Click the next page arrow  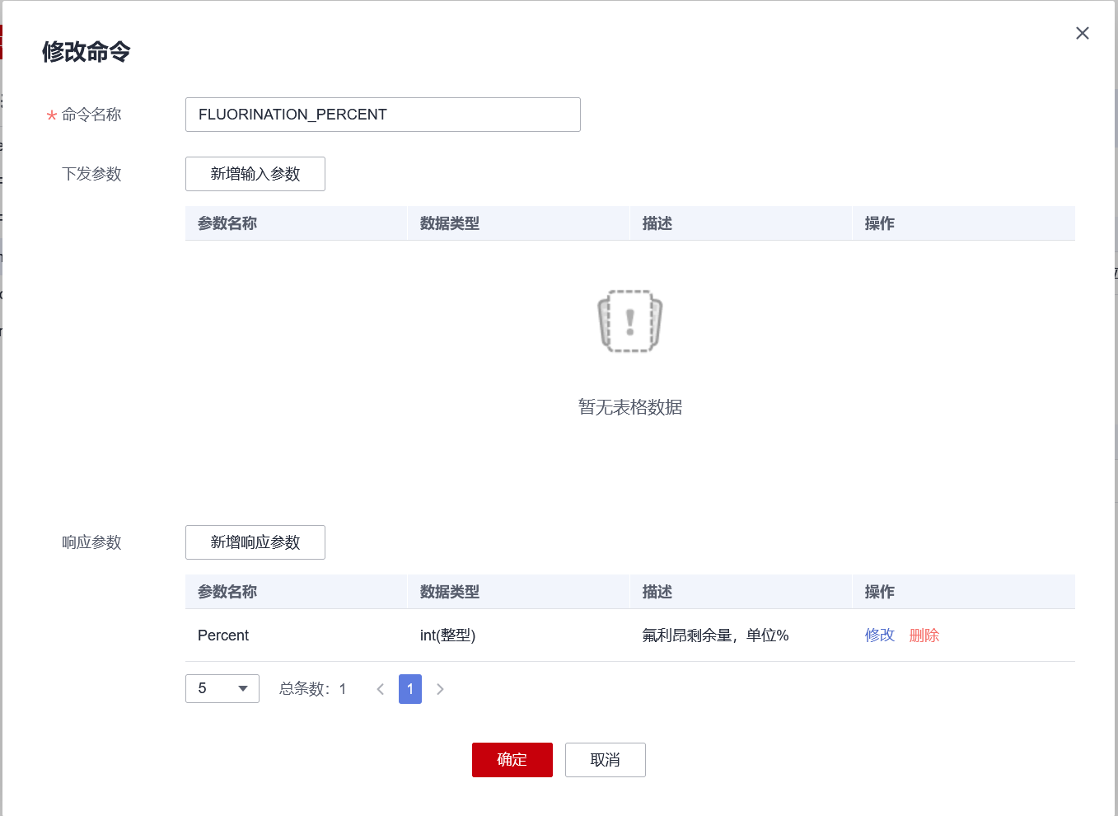point(440,689)
